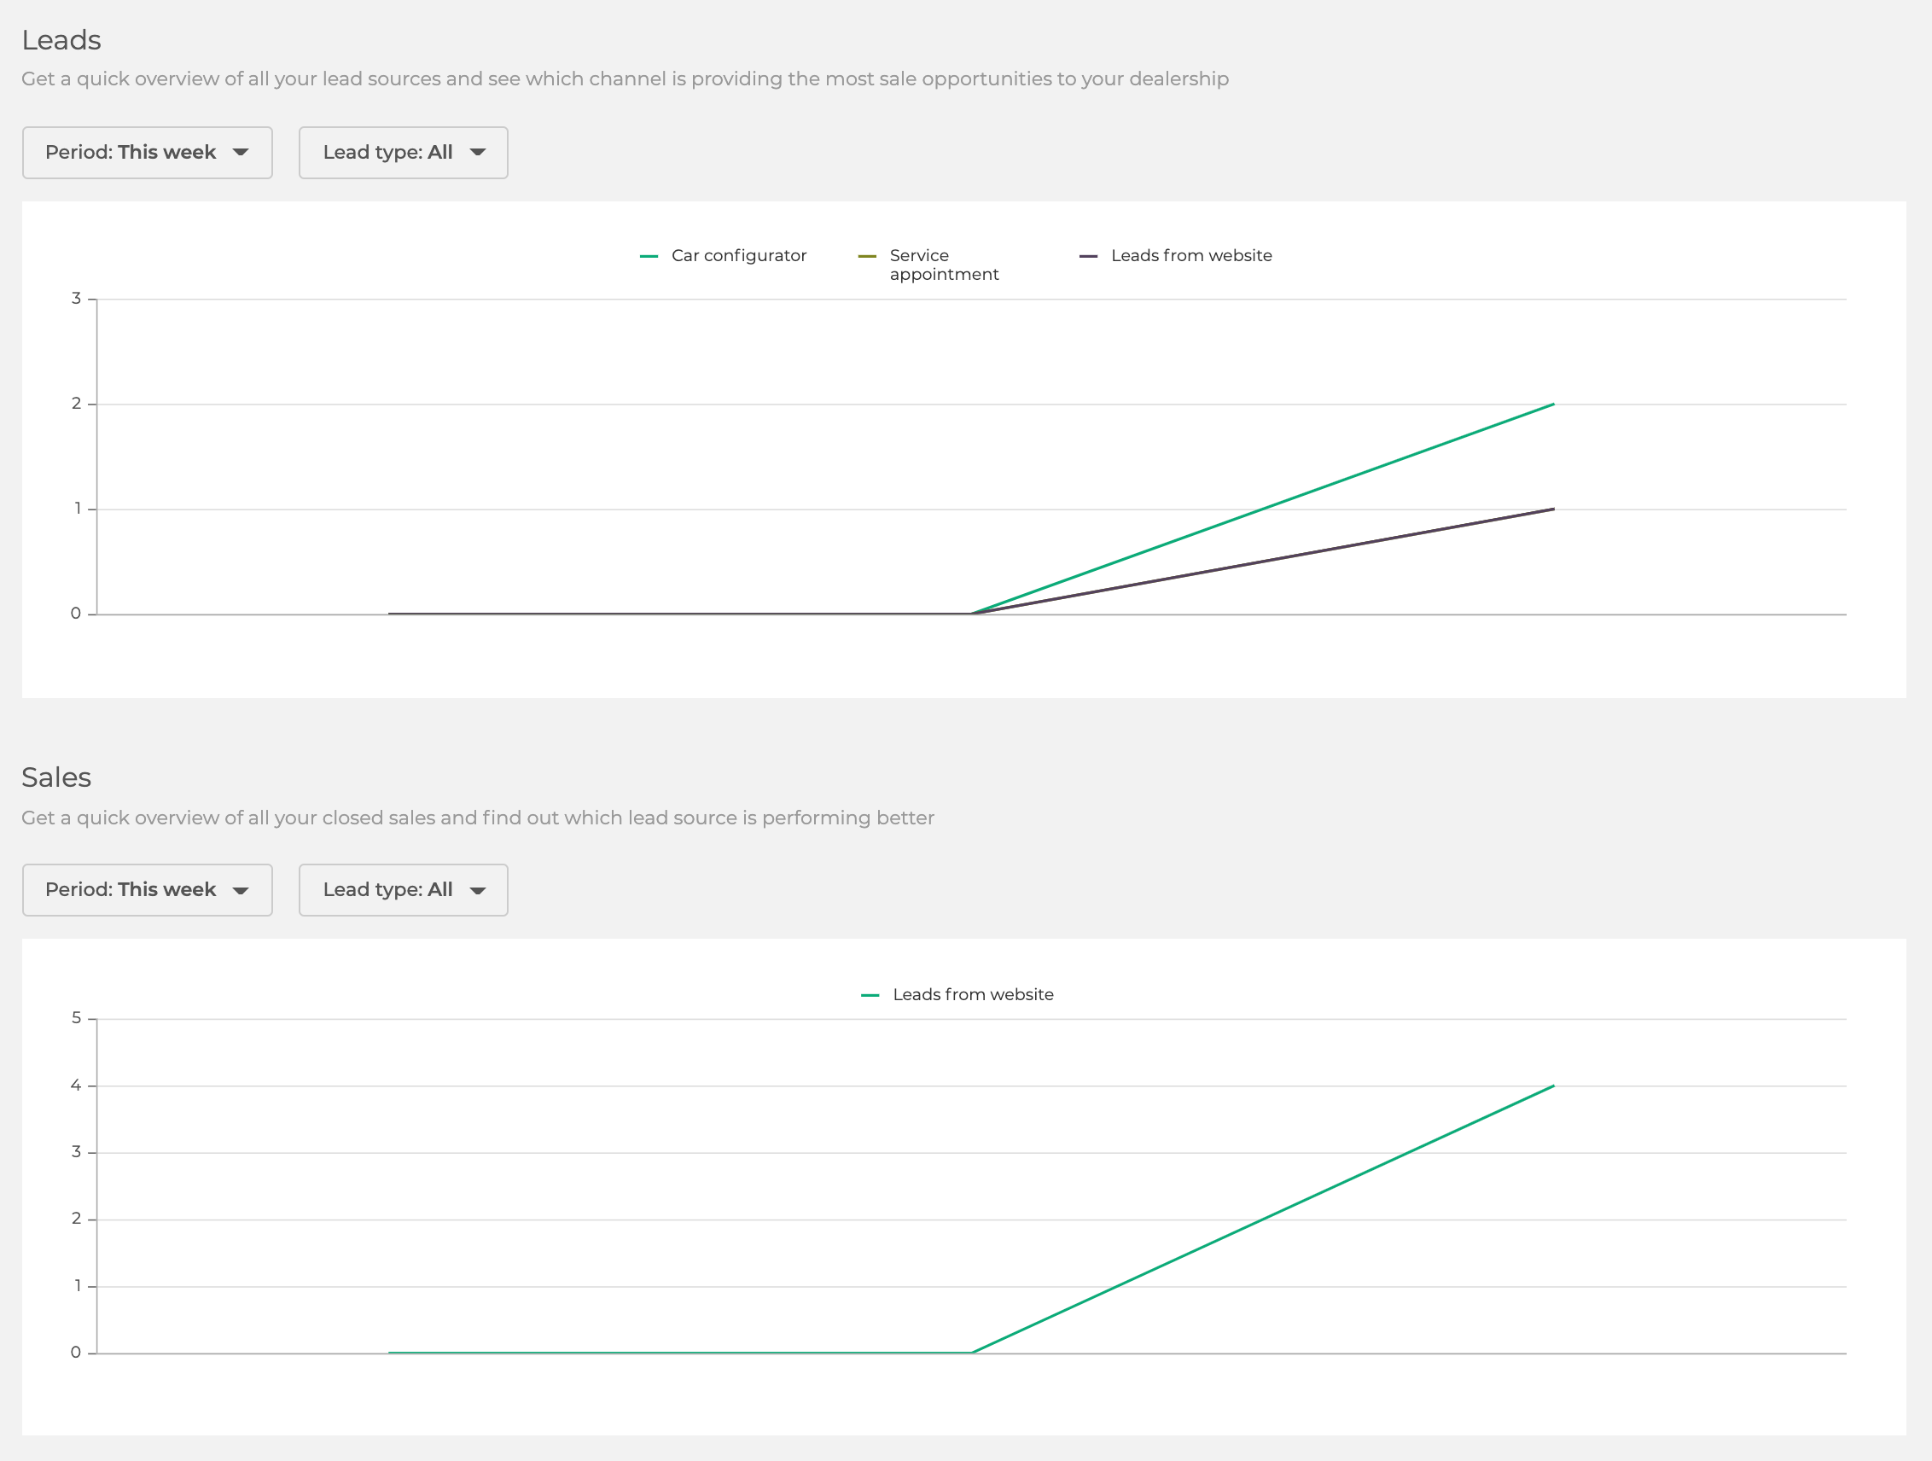The image size is (1932, 1461).
Task: Open the Sales Period: This week dropdown
Action: point(147,890)
